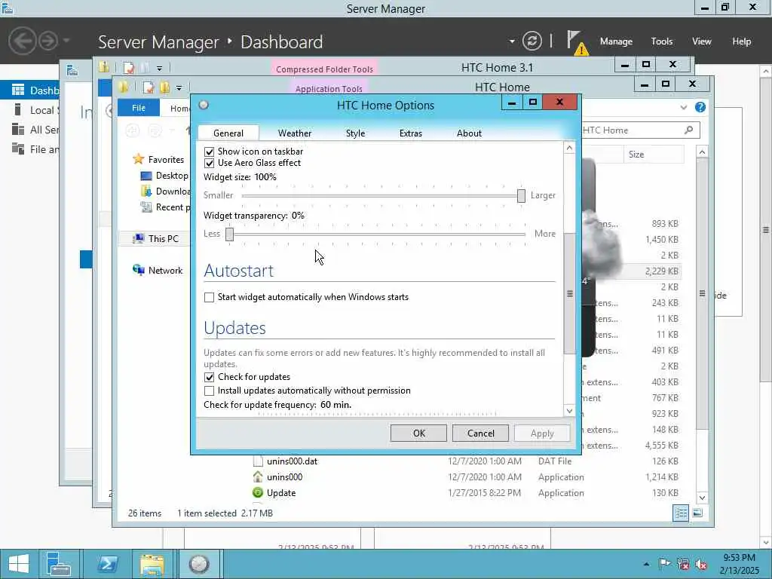Viewport: 772px width, 579px height.
Task: Show hidden tray icons arrow
Action: coord(646,564)
